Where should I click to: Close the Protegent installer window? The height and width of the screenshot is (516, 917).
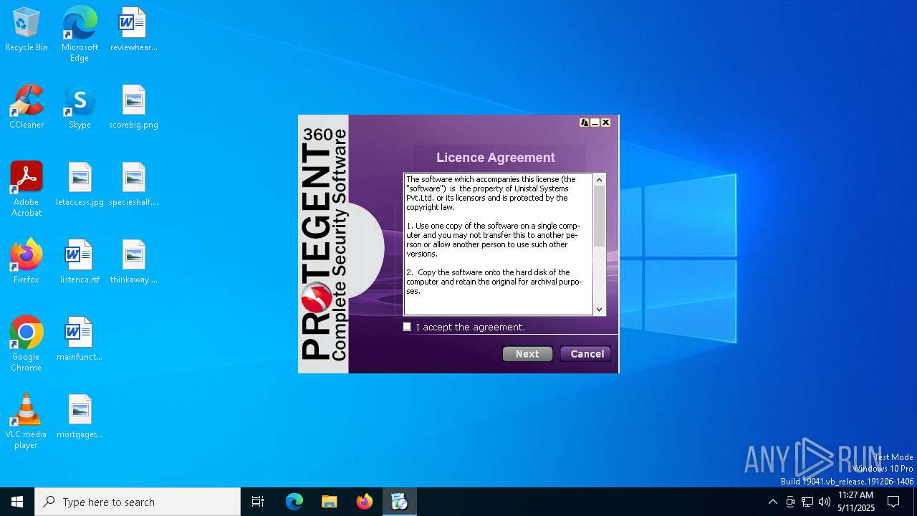605,123
